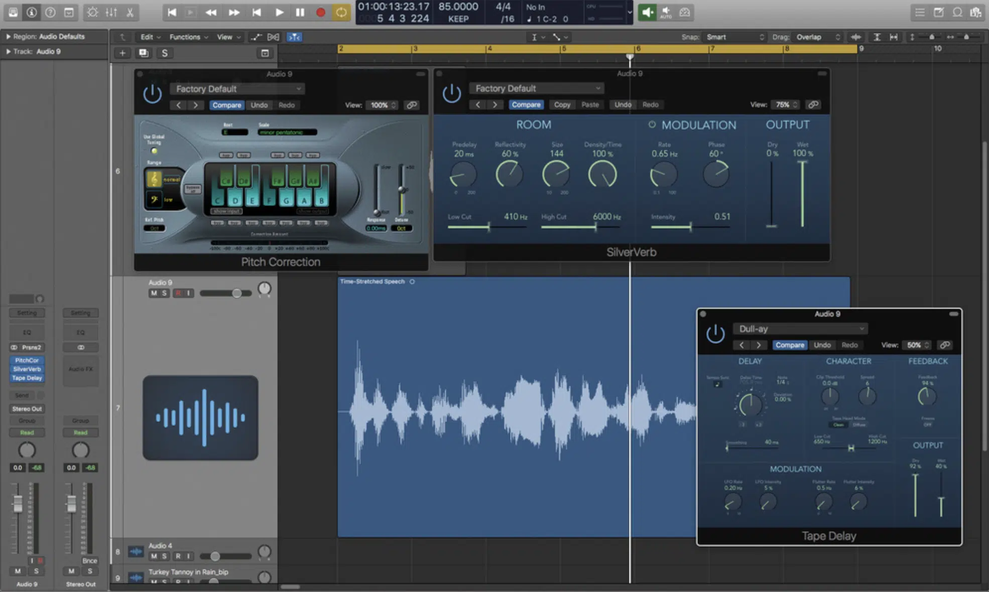
Task: Open the Smart Controls dial icon
Action: click(x=92, y=12)
